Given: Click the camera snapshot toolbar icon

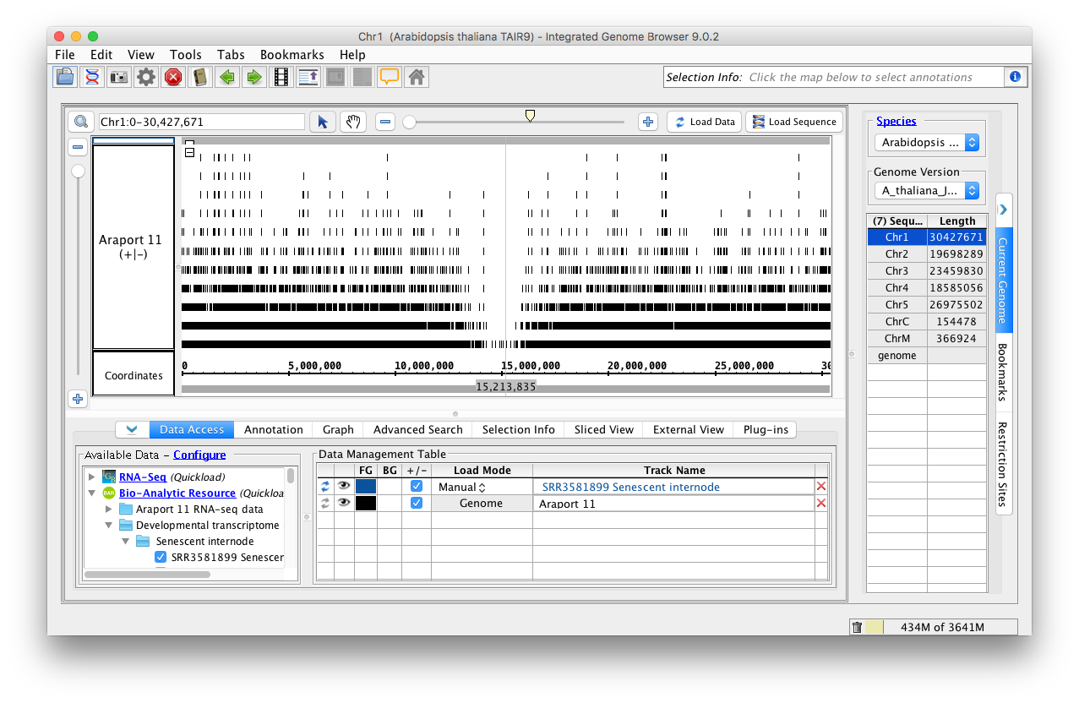Looking at the screenshot, I should coord(119,78).
